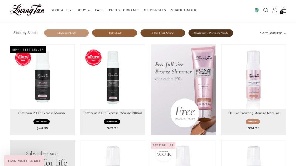Click the account profile icon
Screen dimensions: 296x166
(275, 10)
